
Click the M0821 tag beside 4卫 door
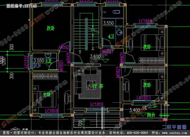107,52
